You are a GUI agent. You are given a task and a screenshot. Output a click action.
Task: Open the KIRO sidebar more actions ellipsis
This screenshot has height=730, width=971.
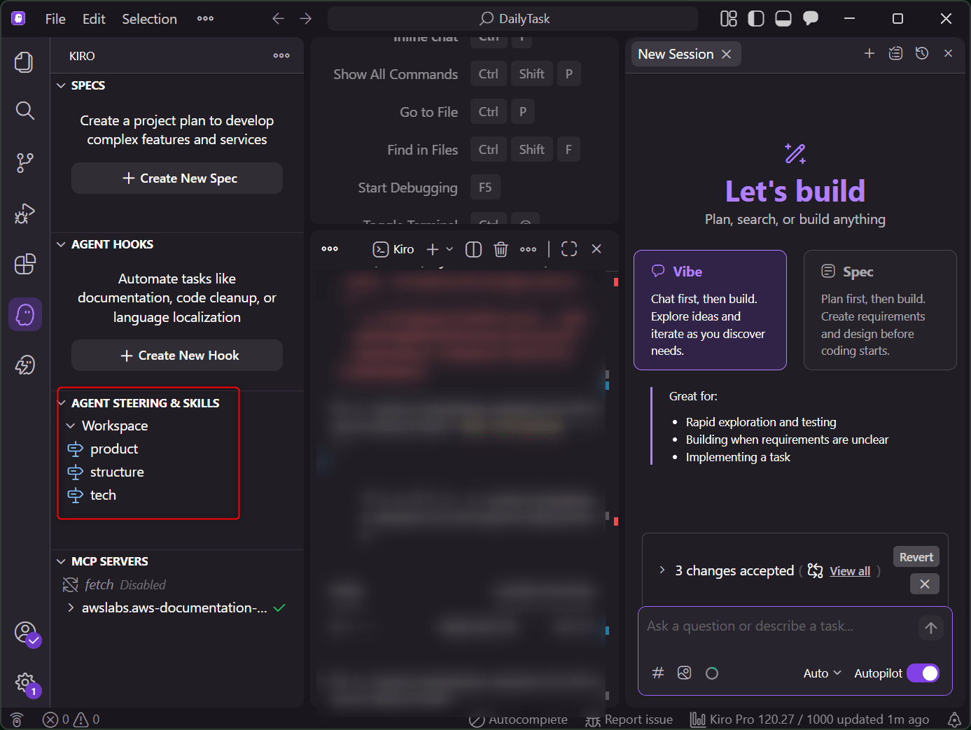281,56
